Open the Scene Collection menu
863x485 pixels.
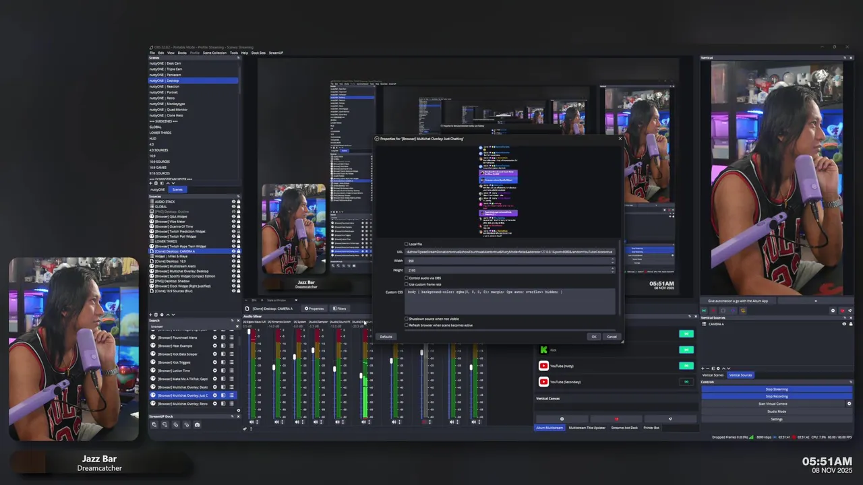tap(215, 53)
